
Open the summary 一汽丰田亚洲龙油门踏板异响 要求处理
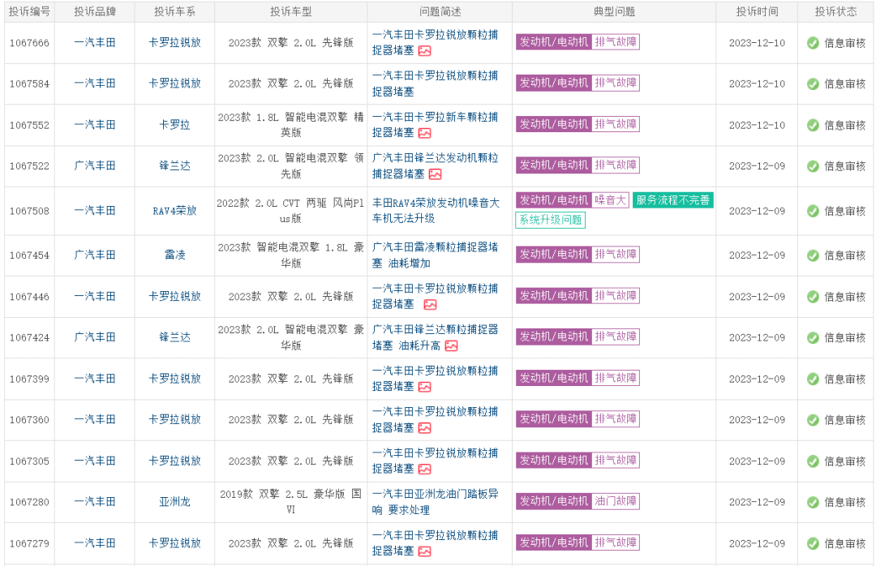[436, 502]
